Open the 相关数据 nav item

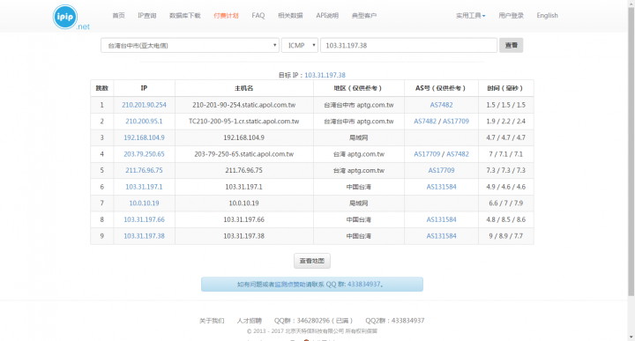[290, 15]
